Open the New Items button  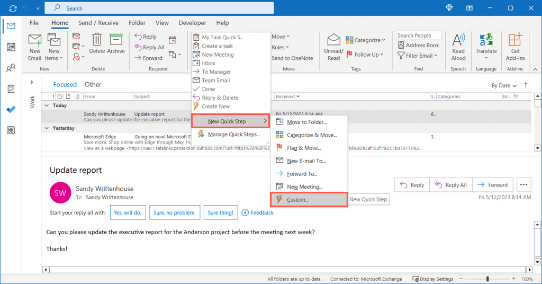54,47
